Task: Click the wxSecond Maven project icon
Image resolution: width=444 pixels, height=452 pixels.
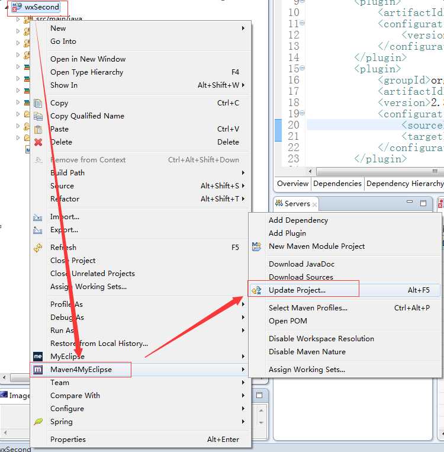Action: (17, 7)
